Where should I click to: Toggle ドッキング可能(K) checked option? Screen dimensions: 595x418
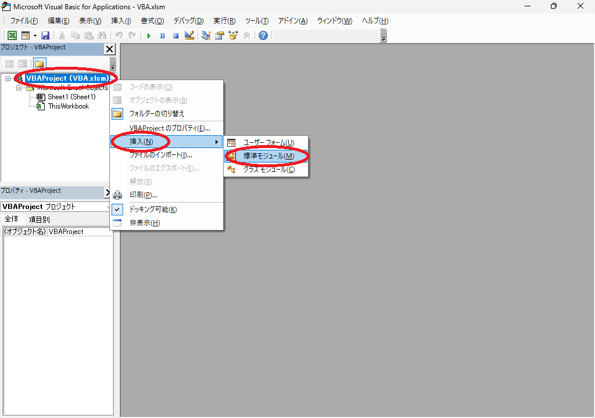coord(167,210)
